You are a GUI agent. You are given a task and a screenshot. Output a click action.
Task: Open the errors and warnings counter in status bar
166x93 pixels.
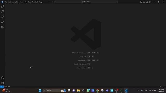(x=7, y=87)
